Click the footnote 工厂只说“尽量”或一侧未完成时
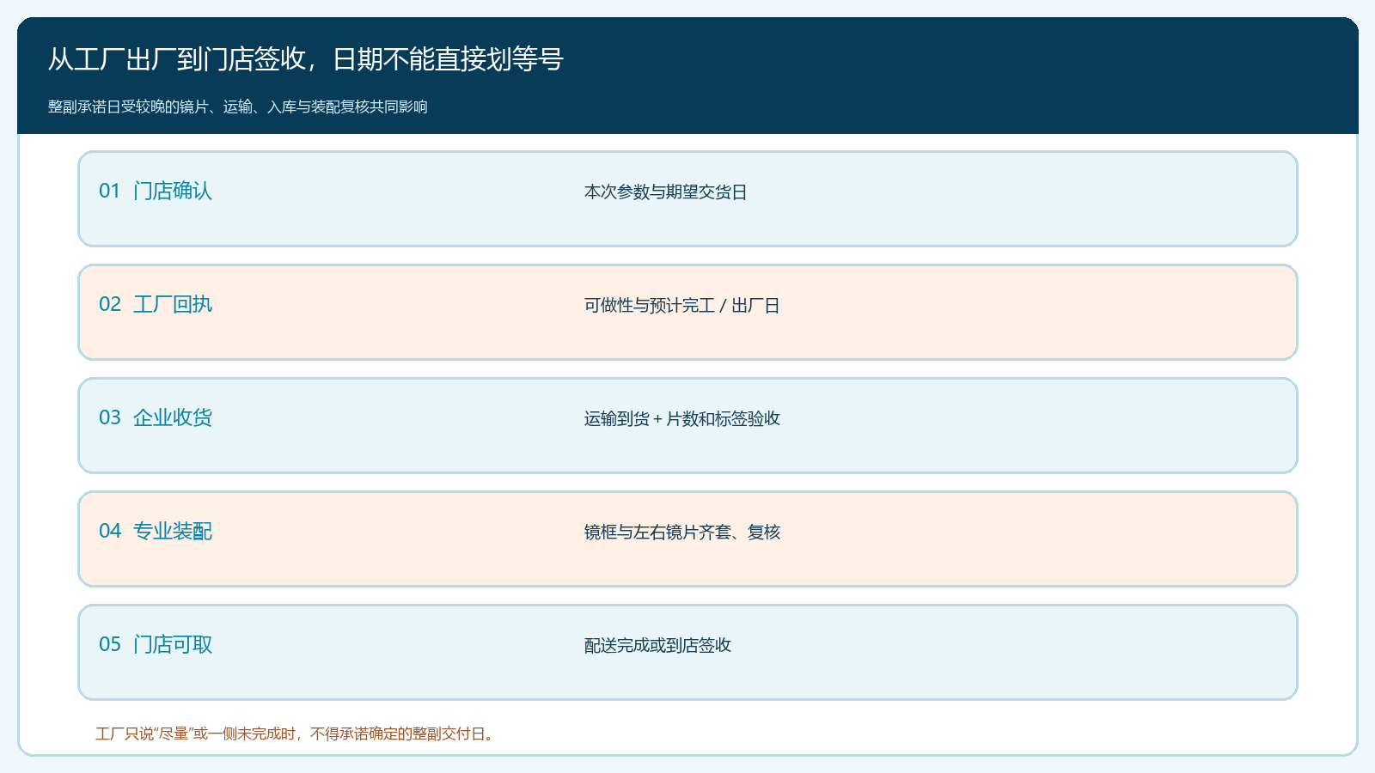Image resolution: width=1375 pixels, height=773 pixels. 195,733
